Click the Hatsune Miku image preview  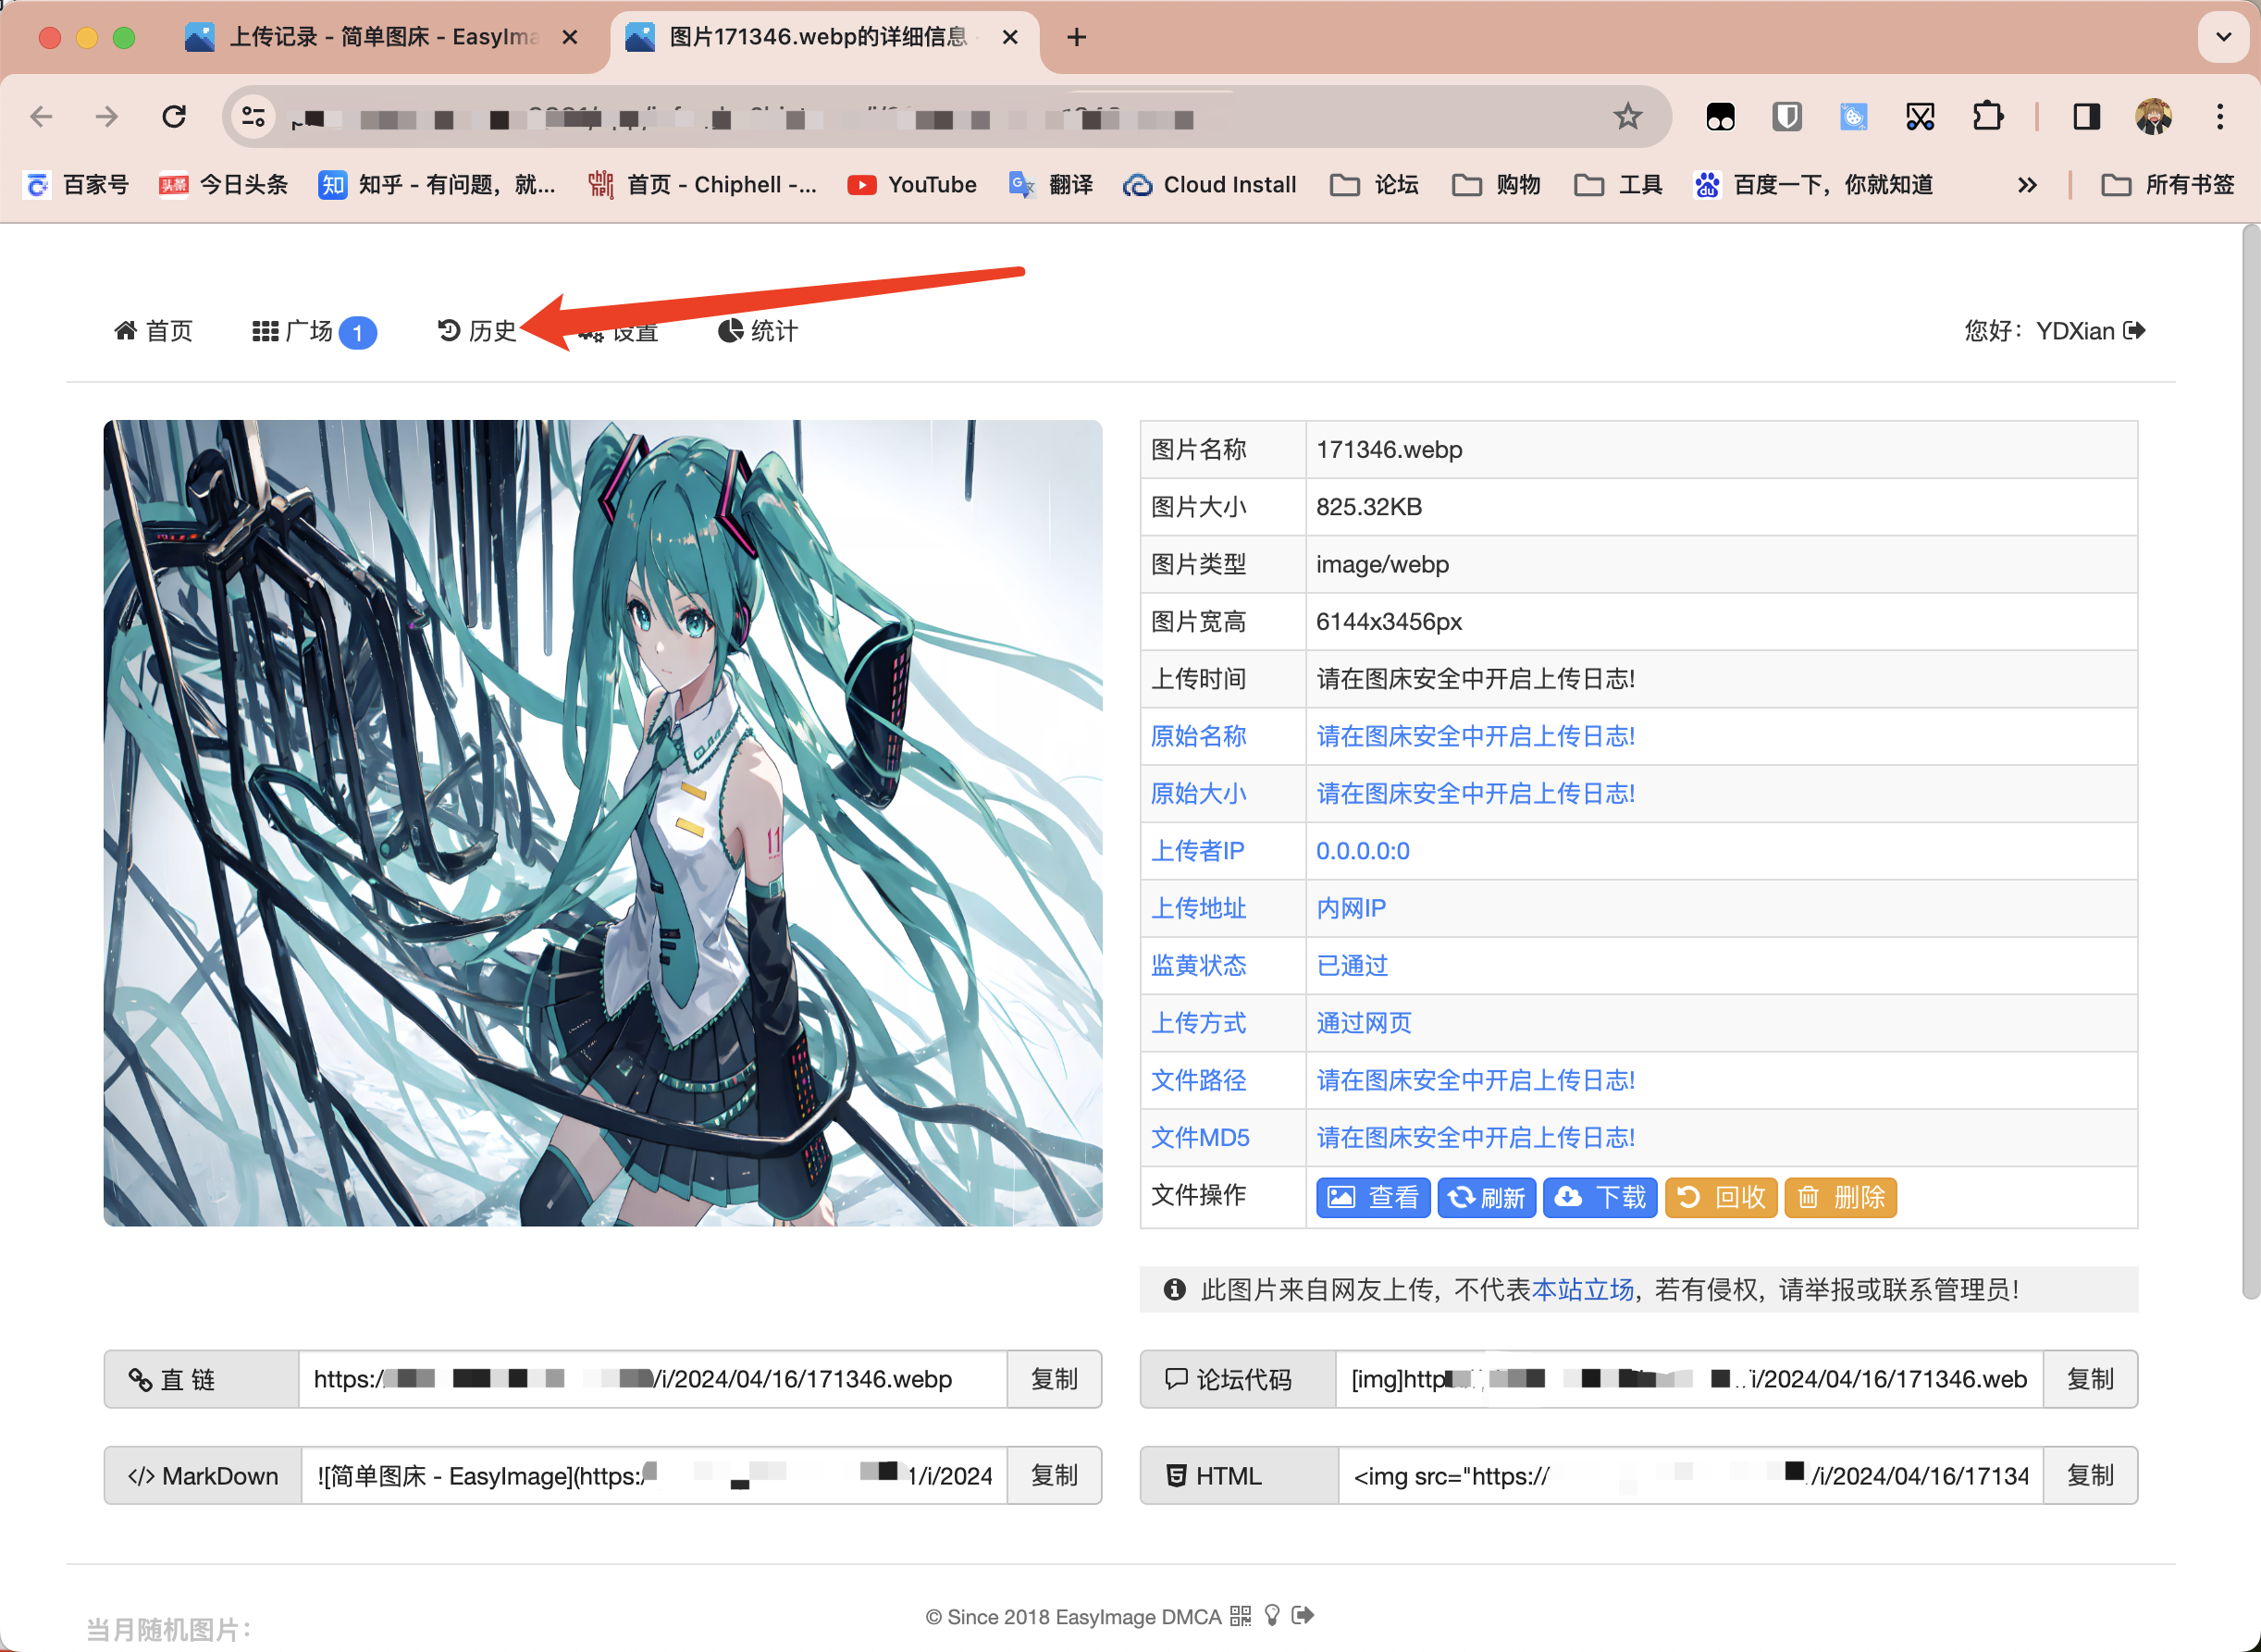[603, 823]
